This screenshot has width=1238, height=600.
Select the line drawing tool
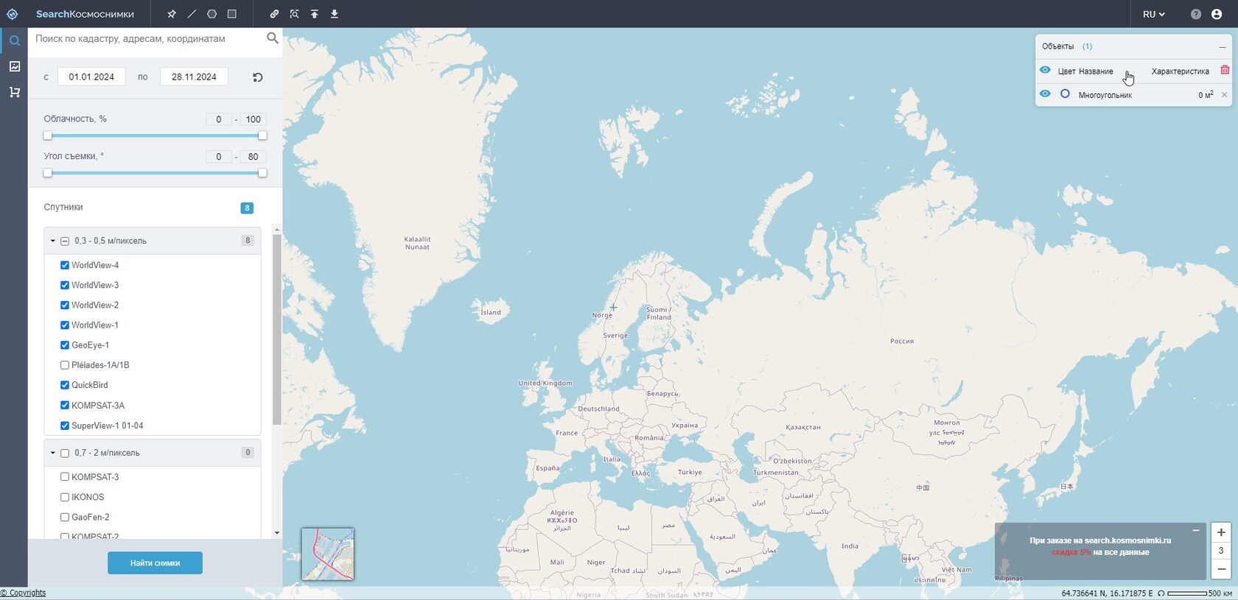pyautogui.click(x=192, y=14)
